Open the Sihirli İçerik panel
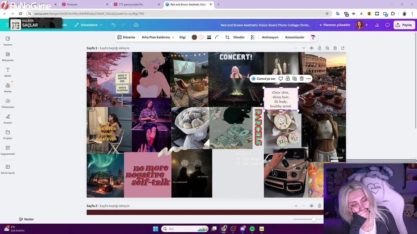Screen dimensions: 417x234 8,169
